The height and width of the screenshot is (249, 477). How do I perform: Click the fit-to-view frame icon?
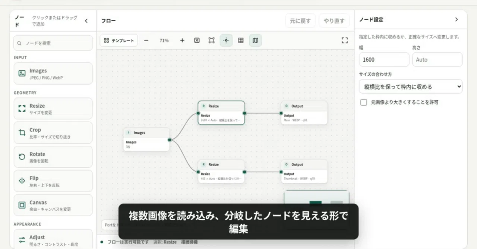point(211,41)
